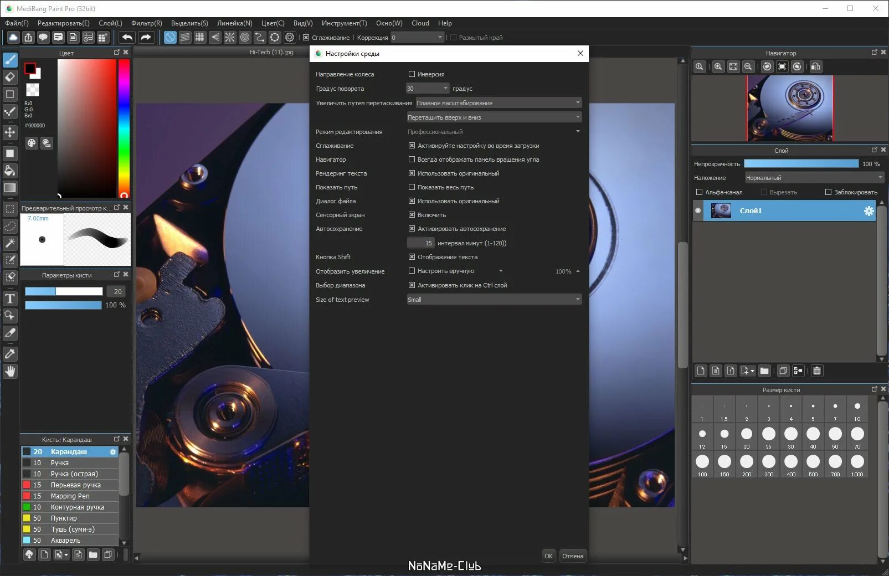This screenshot has width=889, height=576.
Task: Choose the Hand pan tool
Action: pyautogui.click(x=10, y=371)
